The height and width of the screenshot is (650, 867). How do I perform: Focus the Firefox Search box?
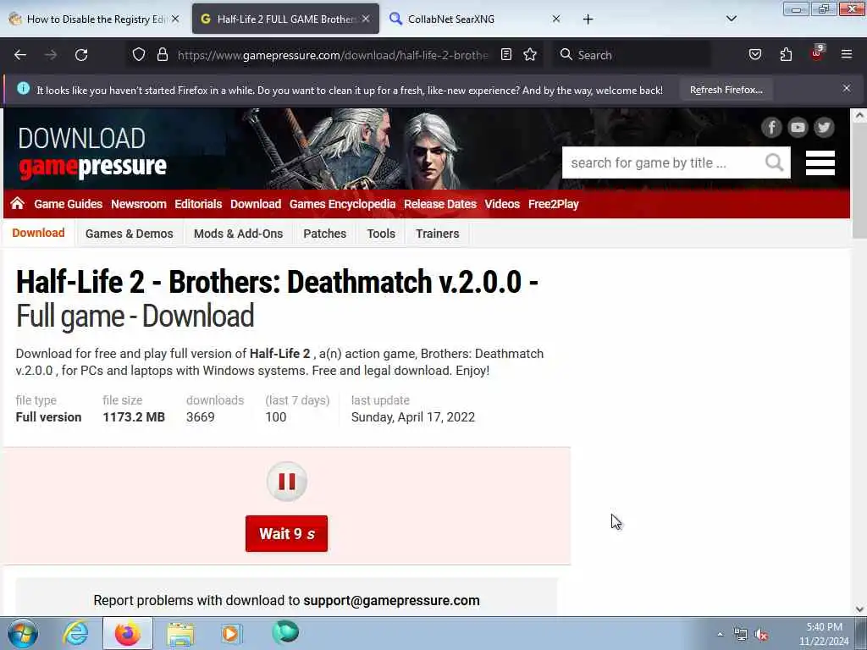[633, 55]
